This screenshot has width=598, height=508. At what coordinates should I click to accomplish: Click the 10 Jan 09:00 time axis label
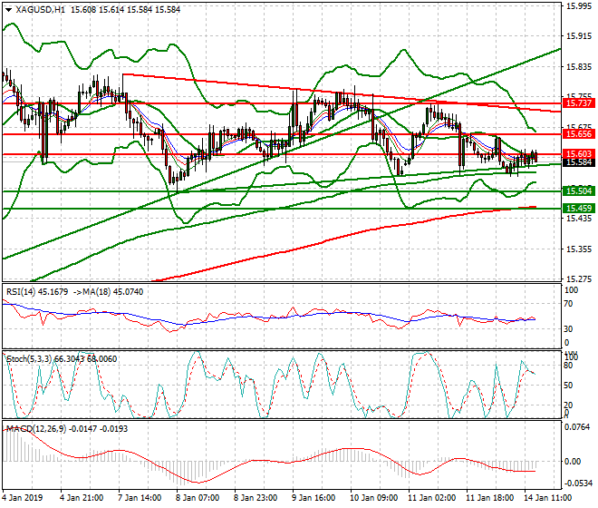[373, 498]
